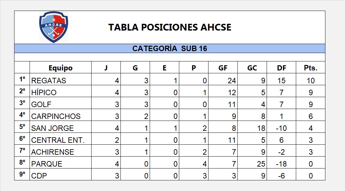Select the SAN JORGE row name
Viewport: 345px width, 191px height.
(53, 128)
